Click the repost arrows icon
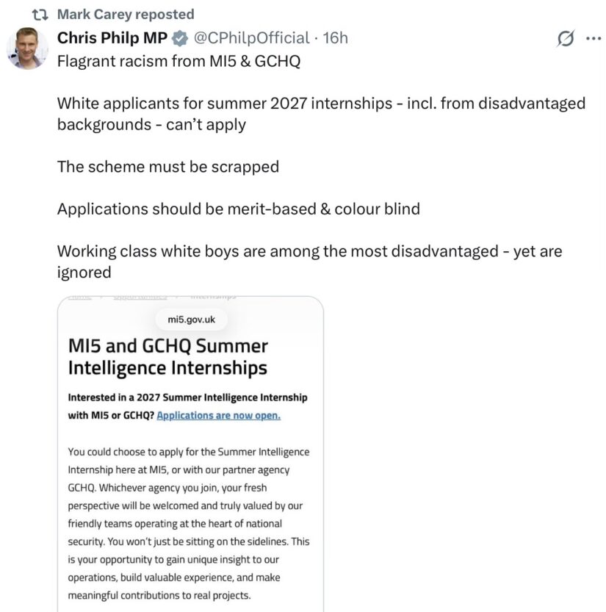606x612 pixels. click(40, 15)
